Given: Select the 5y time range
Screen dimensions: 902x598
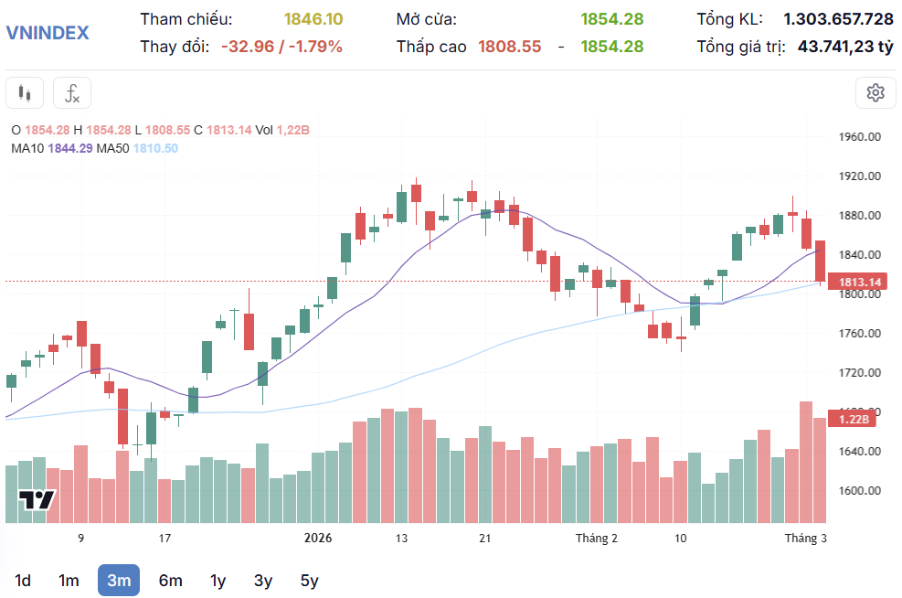Looking at the screenshot, I should click(310, 580).
